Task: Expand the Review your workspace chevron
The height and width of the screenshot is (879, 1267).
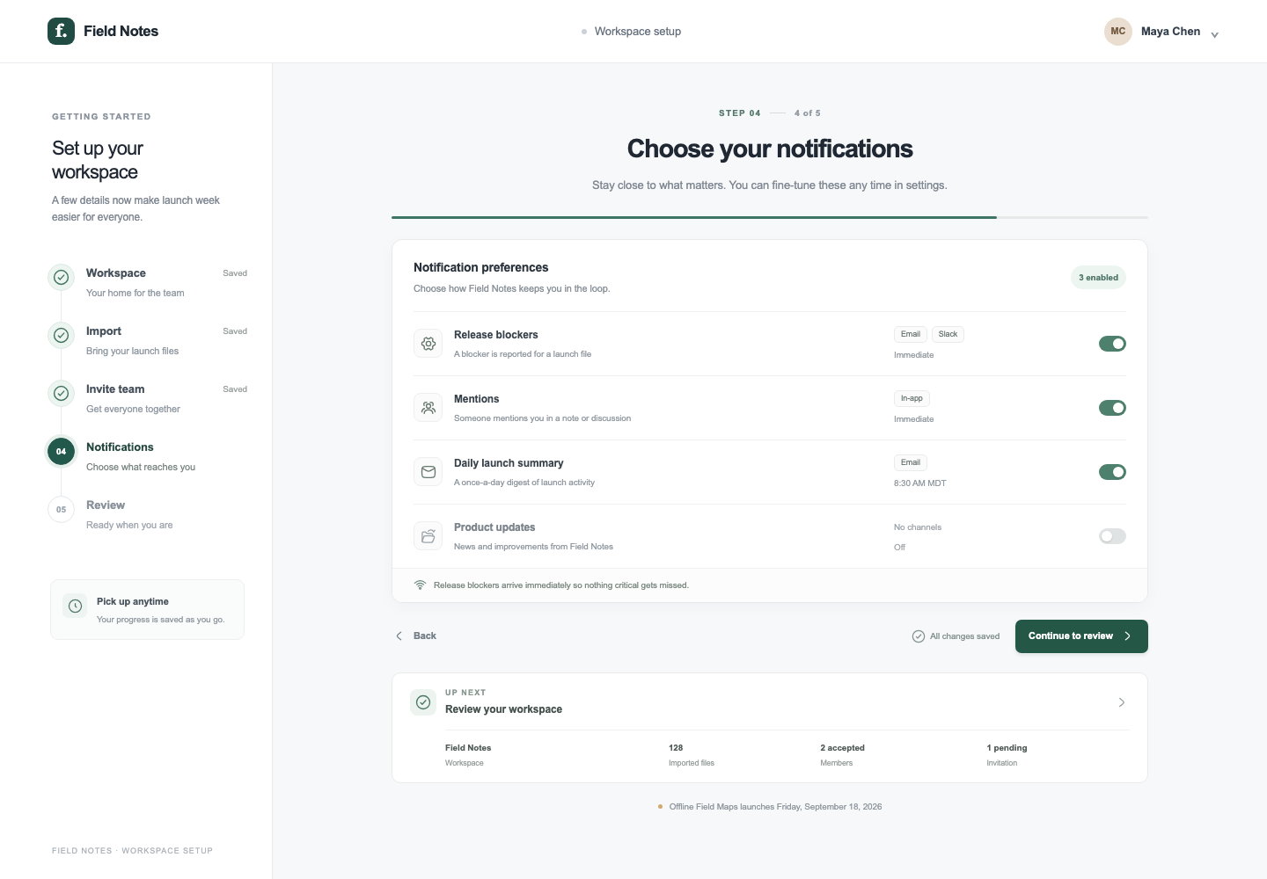Action: (x=1122, y=702)
